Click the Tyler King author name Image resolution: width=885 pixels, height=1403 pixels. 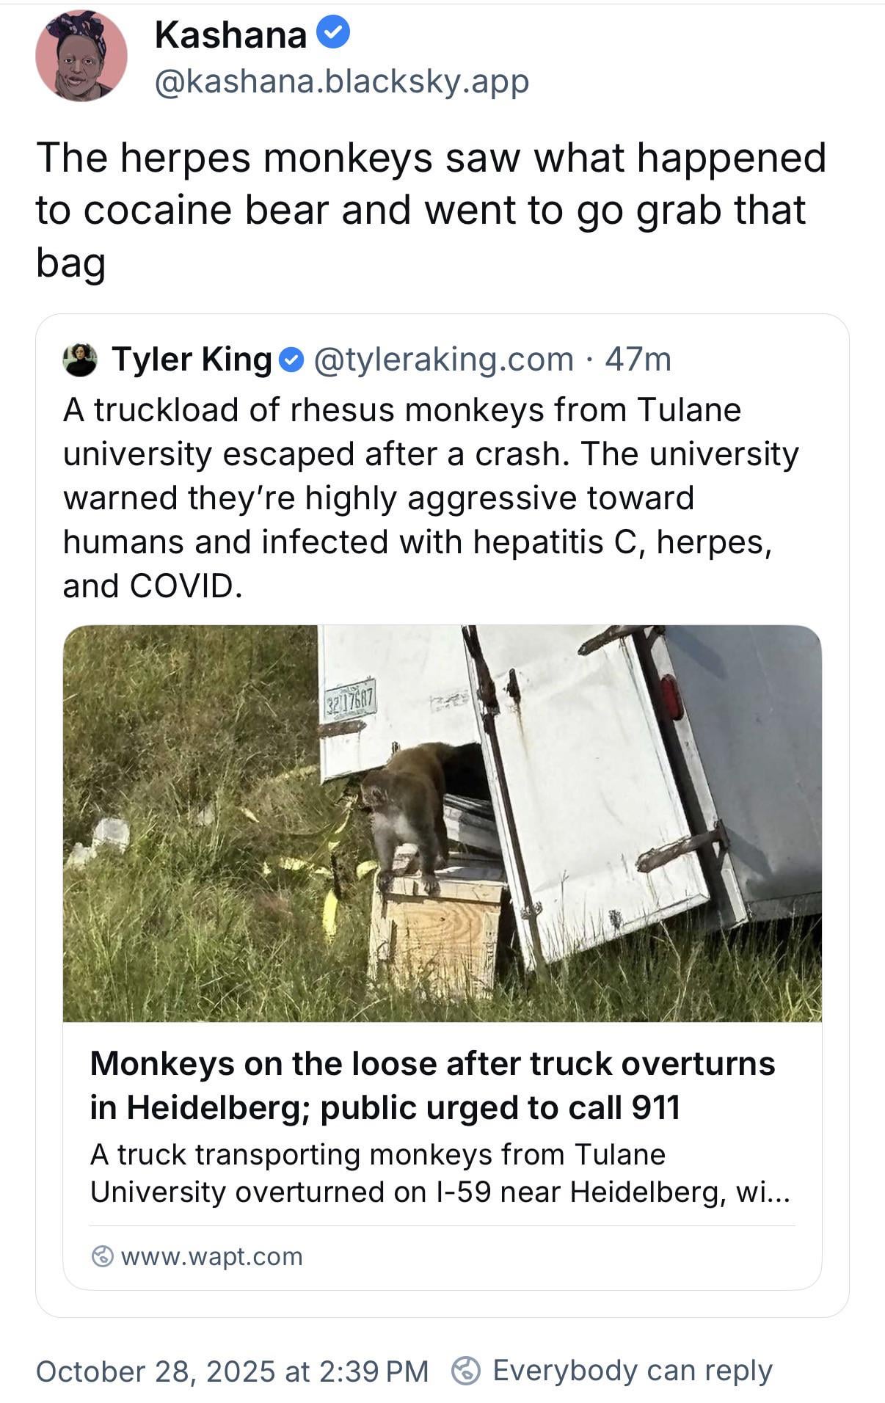(x=192, y=360)
